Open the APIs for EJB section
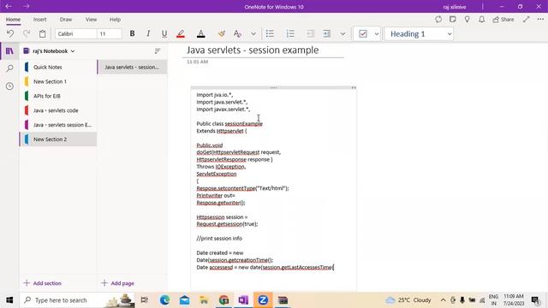This screenshot has width=548, height=308. tap(58, 96)
